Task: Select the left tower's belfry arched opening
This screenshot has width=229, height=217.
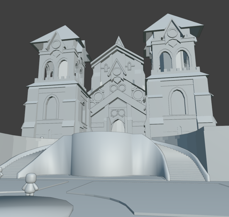Action: point(63,69)
